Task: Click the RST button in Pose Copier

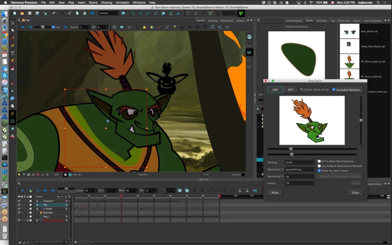Action: (291, 90)
